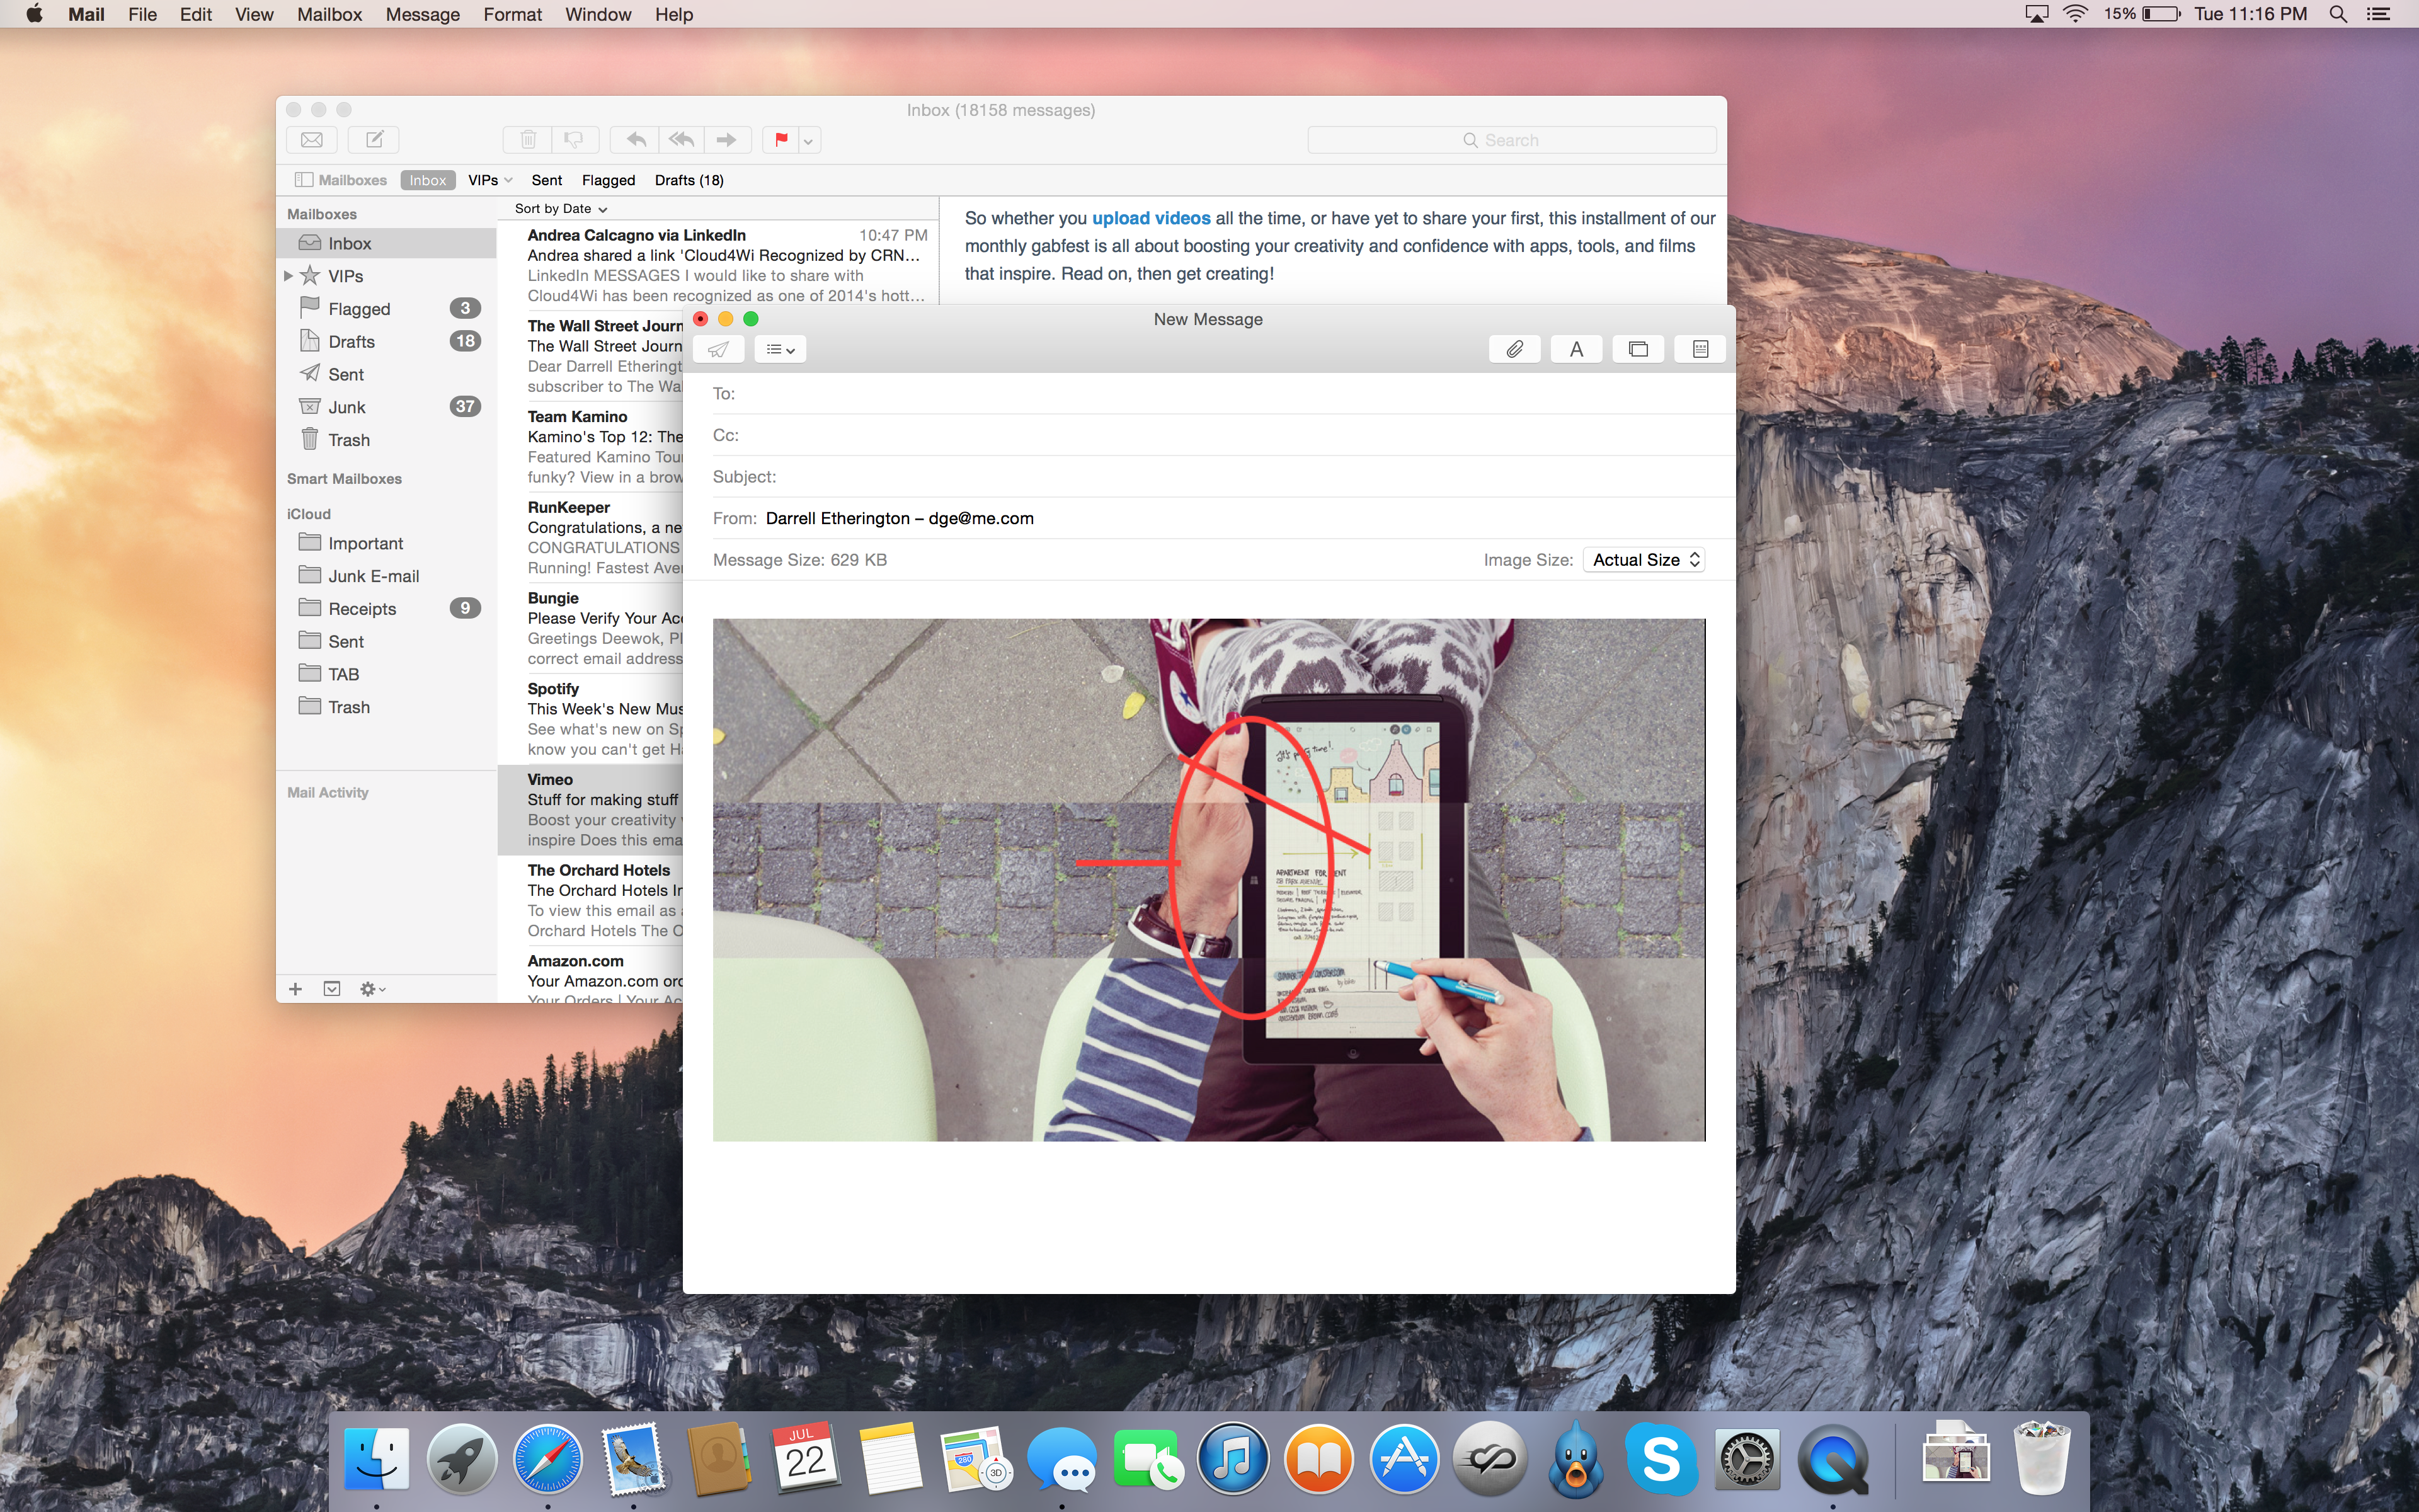The image size is (2419, 1512).
Task: Expand the VIPs disclosure triangle in sidebar
Action: tap(288, 276)
